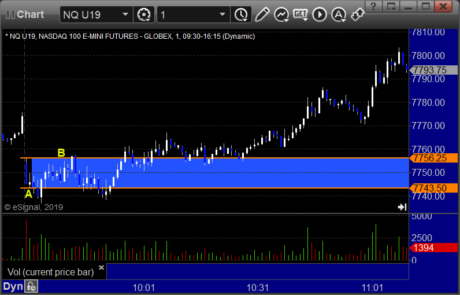Select the yellow 'A' annotation label

point(28,194)
